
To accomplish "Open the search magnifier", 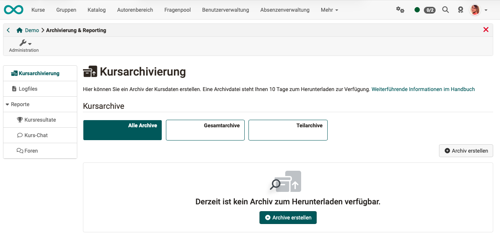I will coord(445,10).
